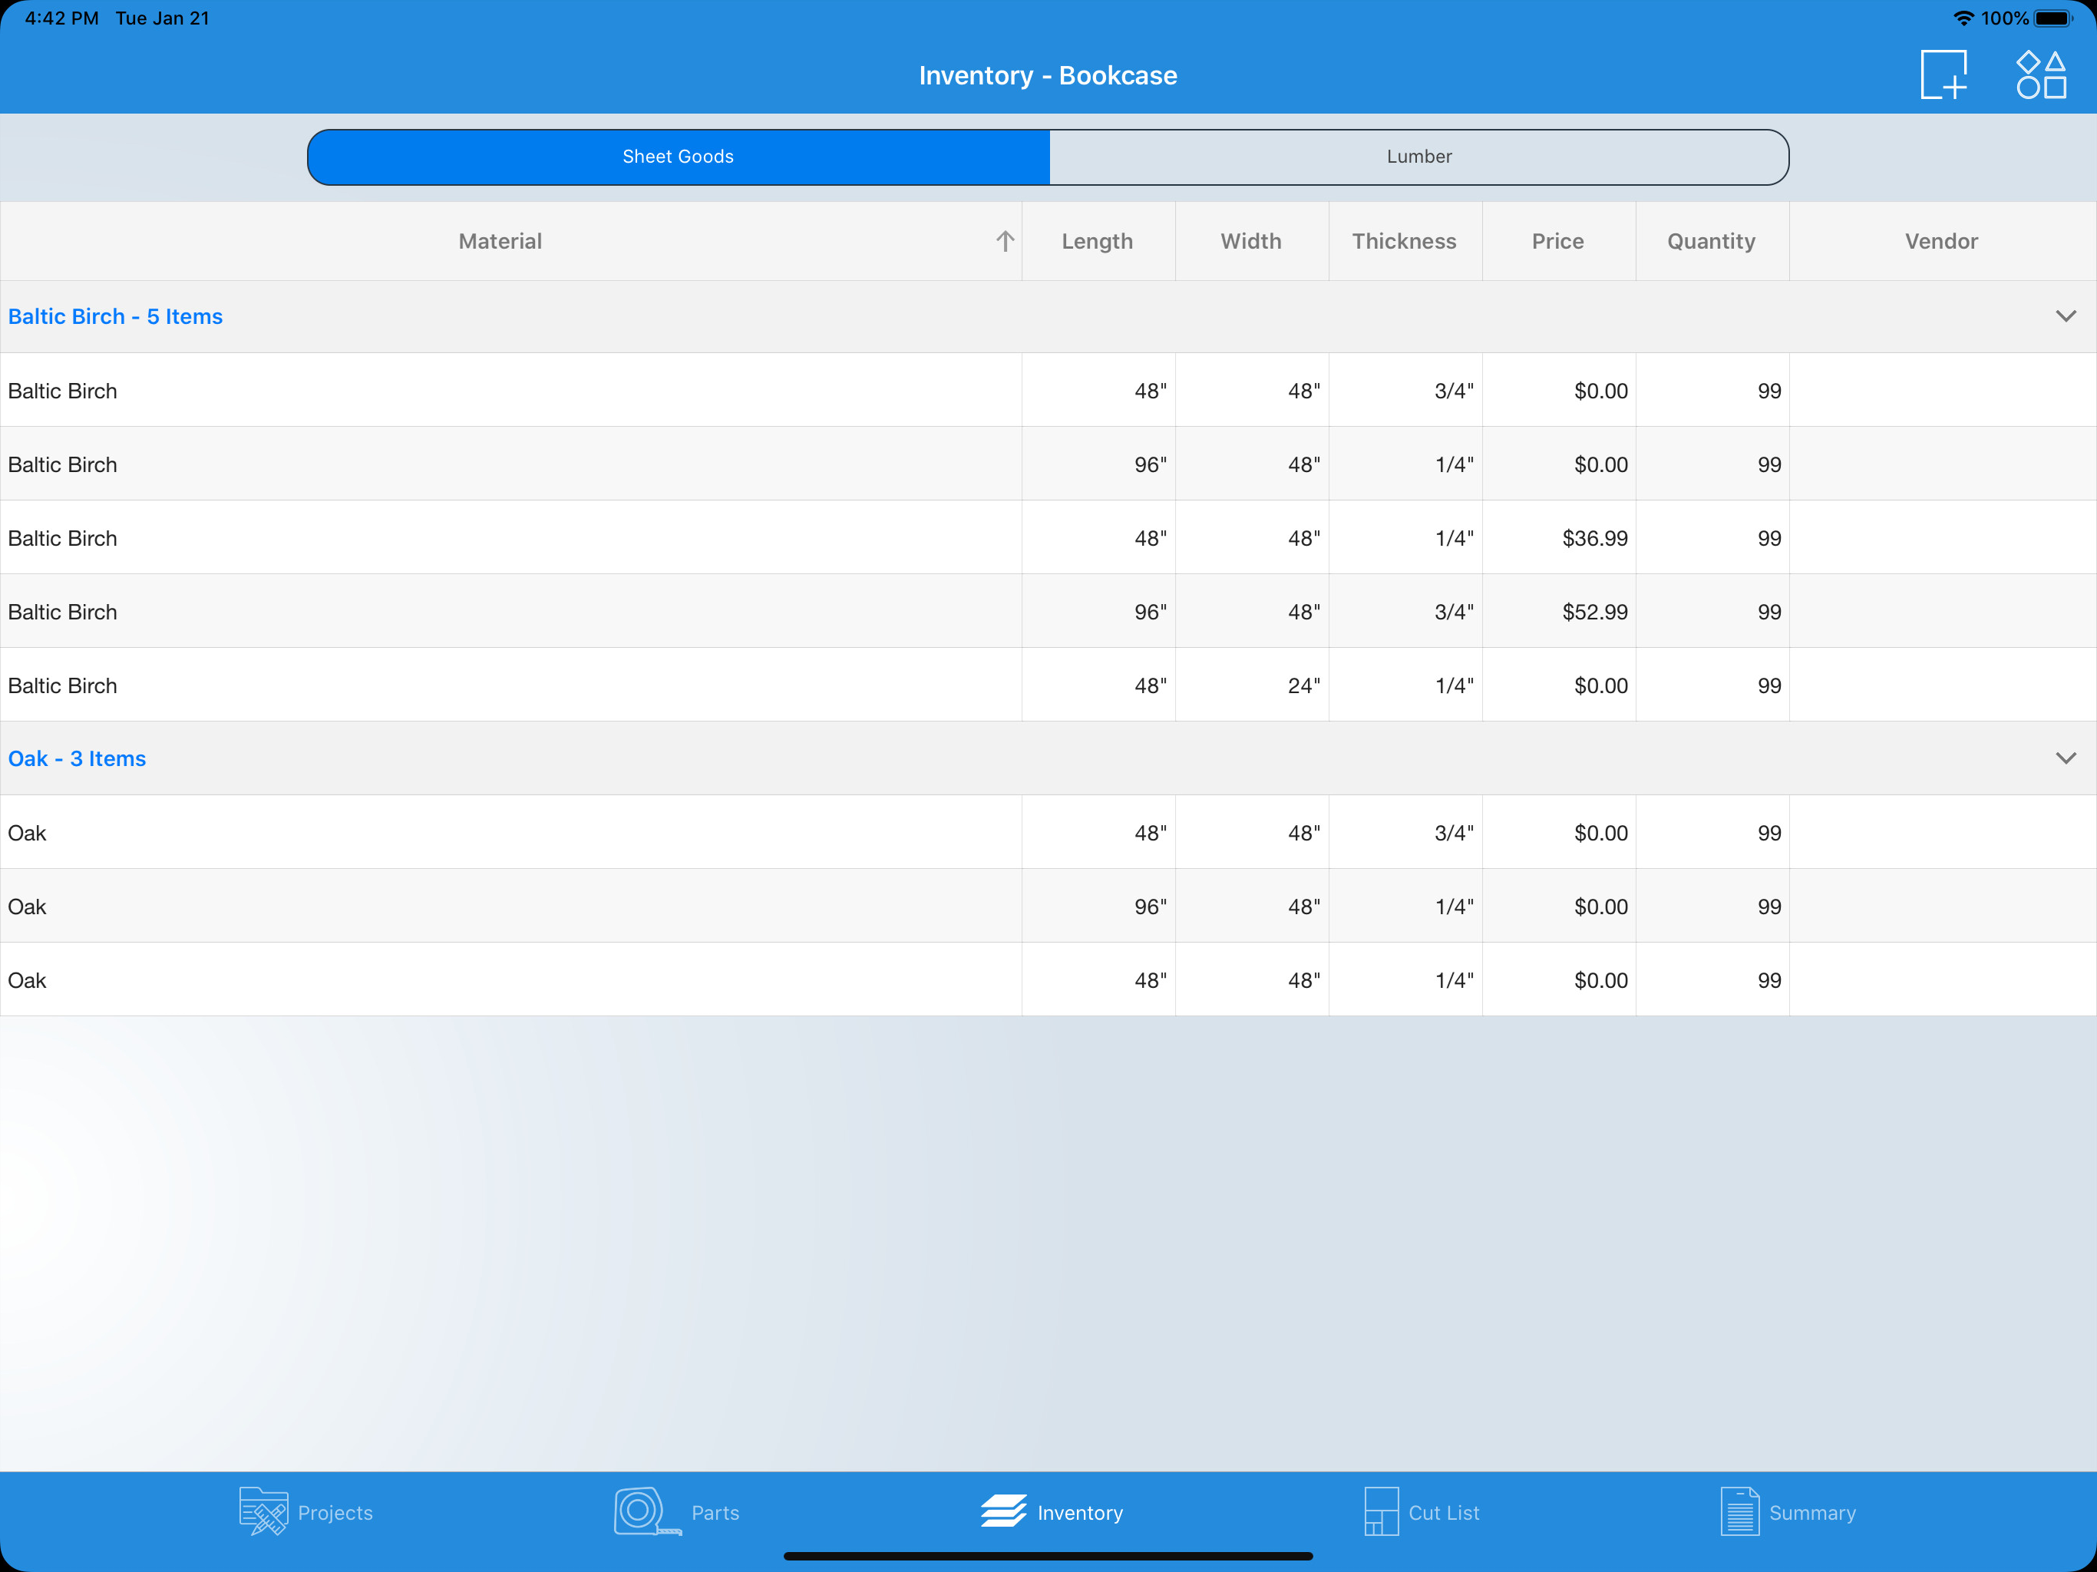Collapse the Baltic Birch group chevron
Image resolution: width=2097 pixels, height=1572 pixels.
[x=2066, y=315]
